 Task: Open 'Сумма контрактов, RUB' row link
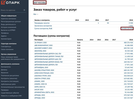pyautogui.click(x=43, y=28)
